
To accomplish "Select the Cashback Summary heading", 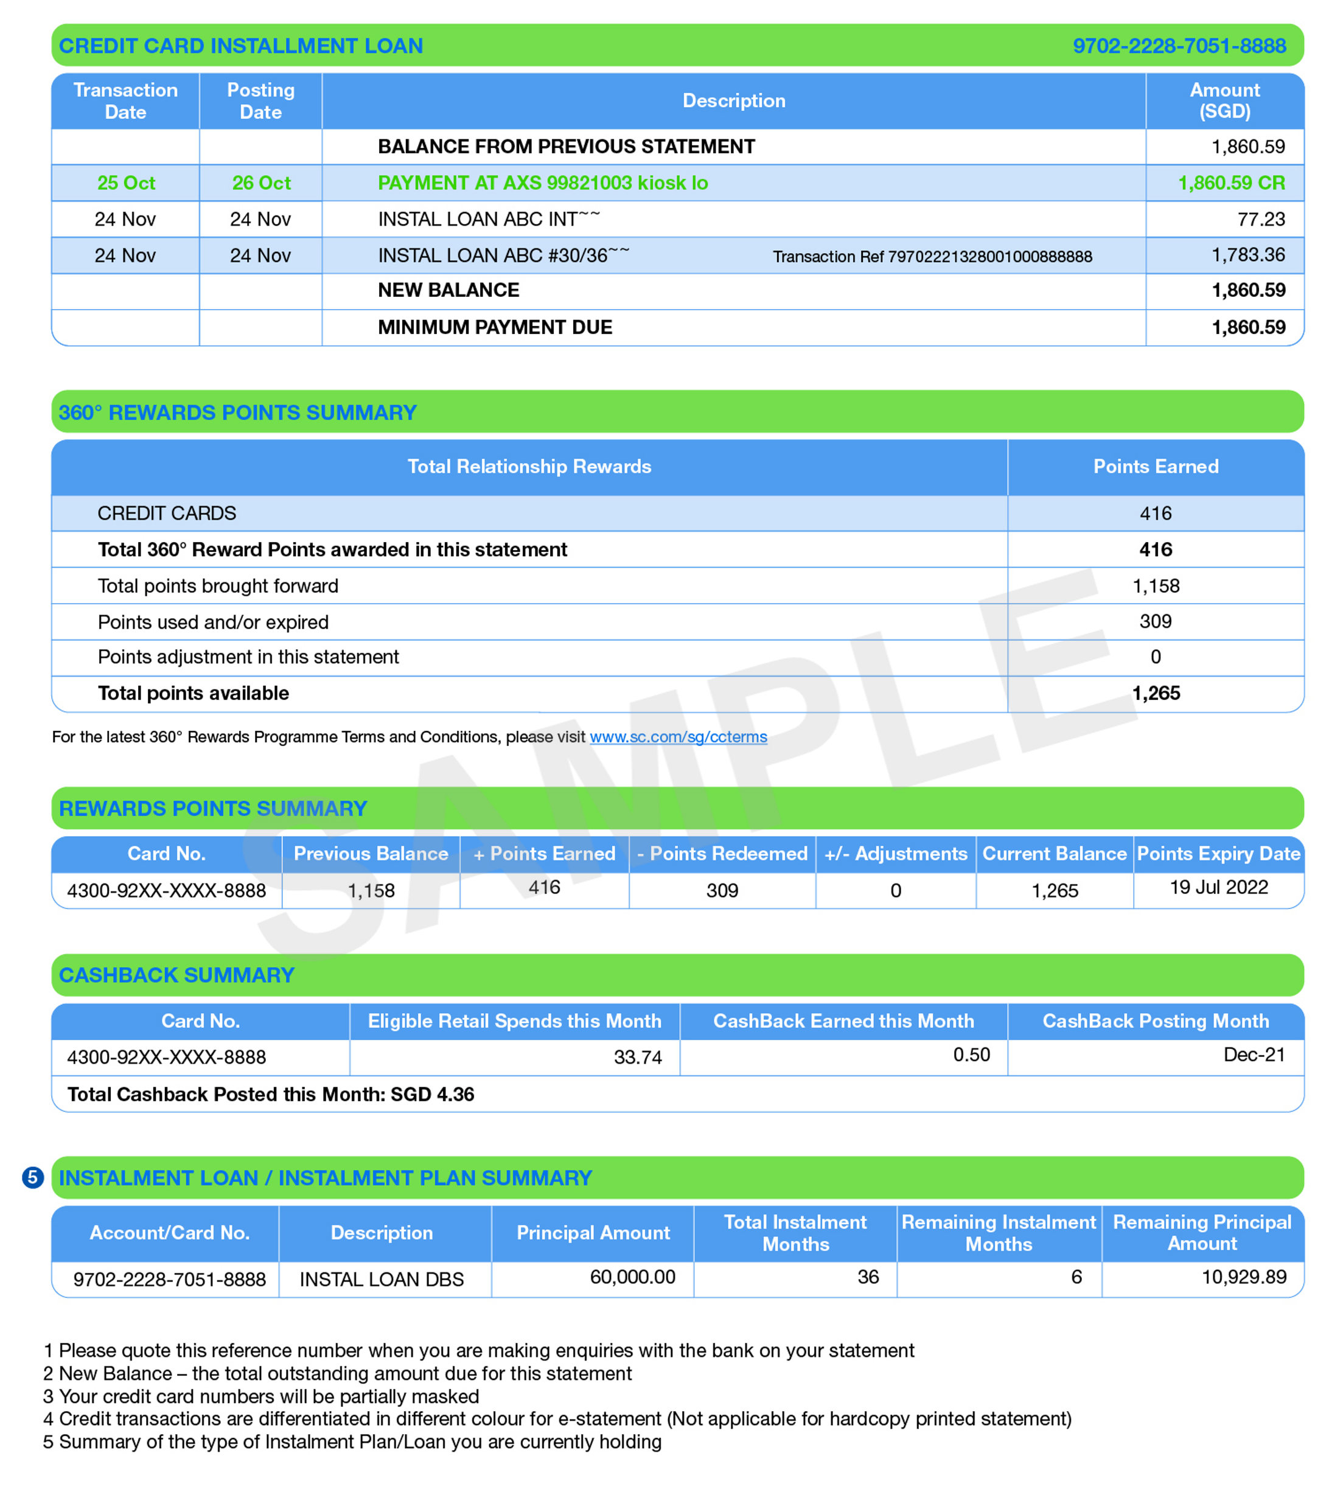I will [177, 975].
